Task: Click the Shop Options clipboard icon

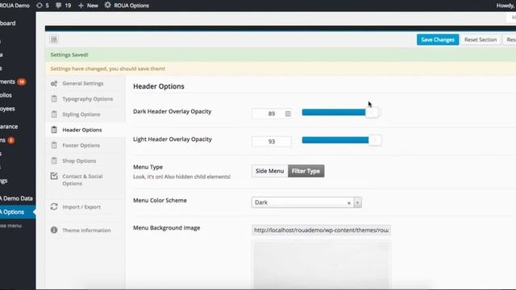Action: coord(54,160)
